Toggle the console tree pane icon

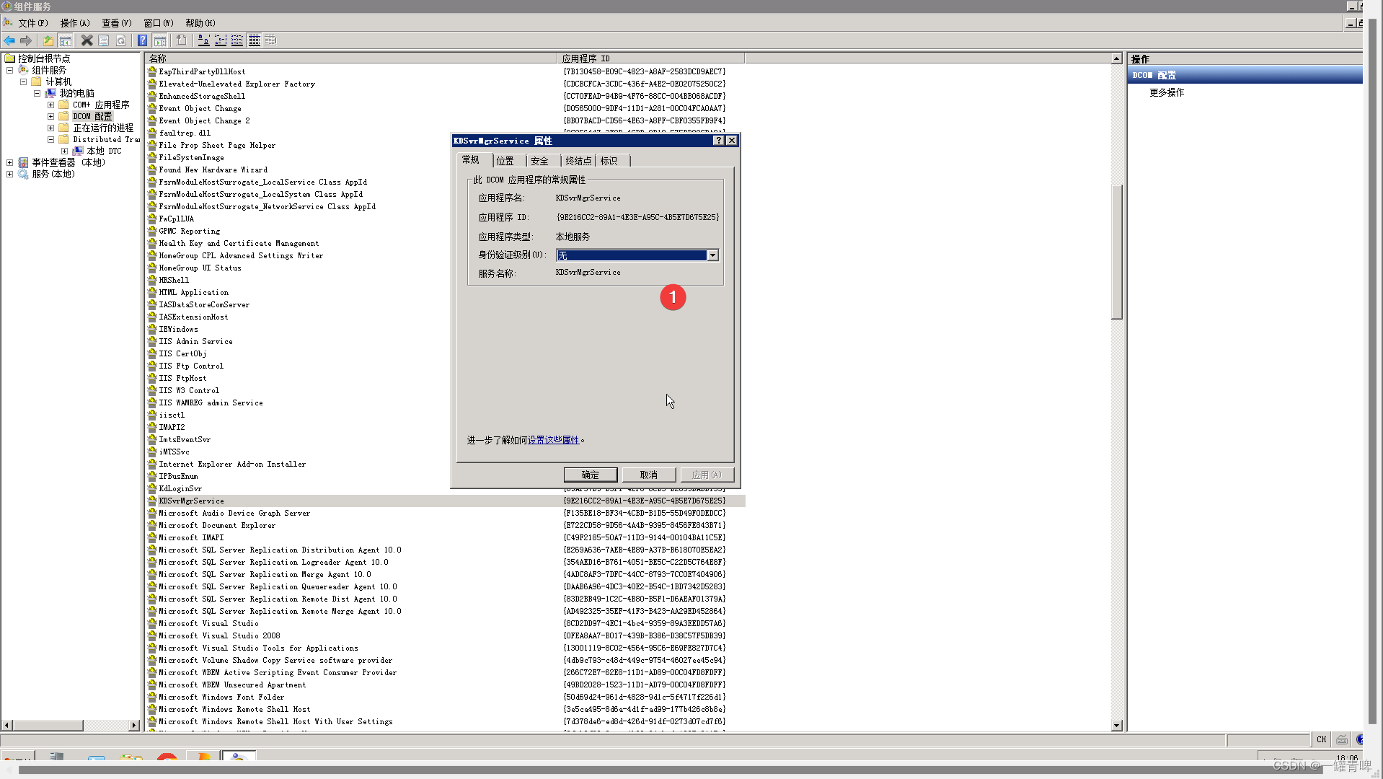pos(66,40)
